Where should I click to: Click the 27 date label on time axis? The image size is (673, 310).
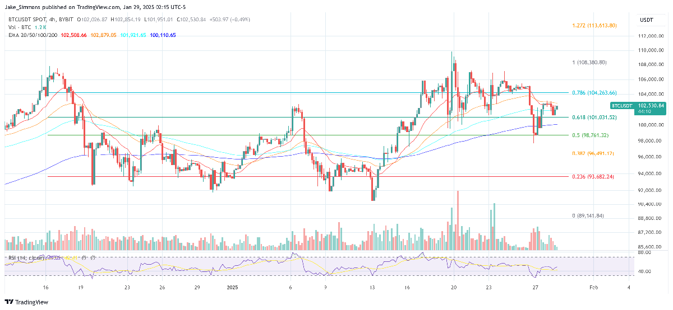tap(536, 286)
